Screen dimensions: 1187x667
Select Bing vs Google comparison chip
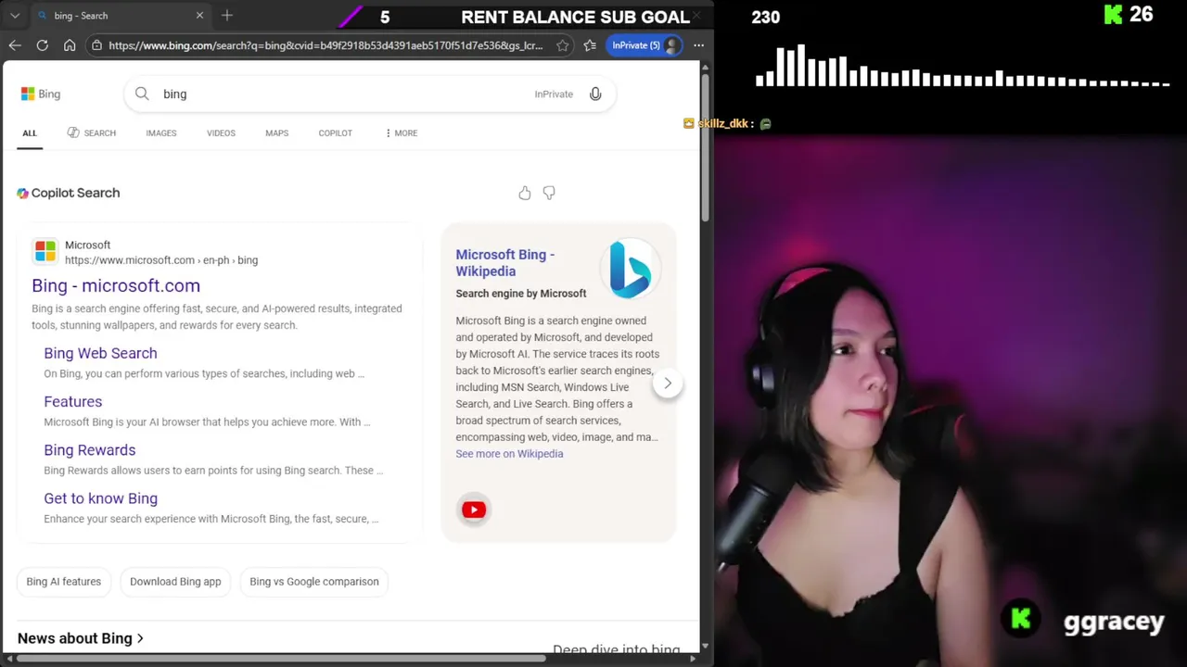pyautogui.click(x=314, y=582)
